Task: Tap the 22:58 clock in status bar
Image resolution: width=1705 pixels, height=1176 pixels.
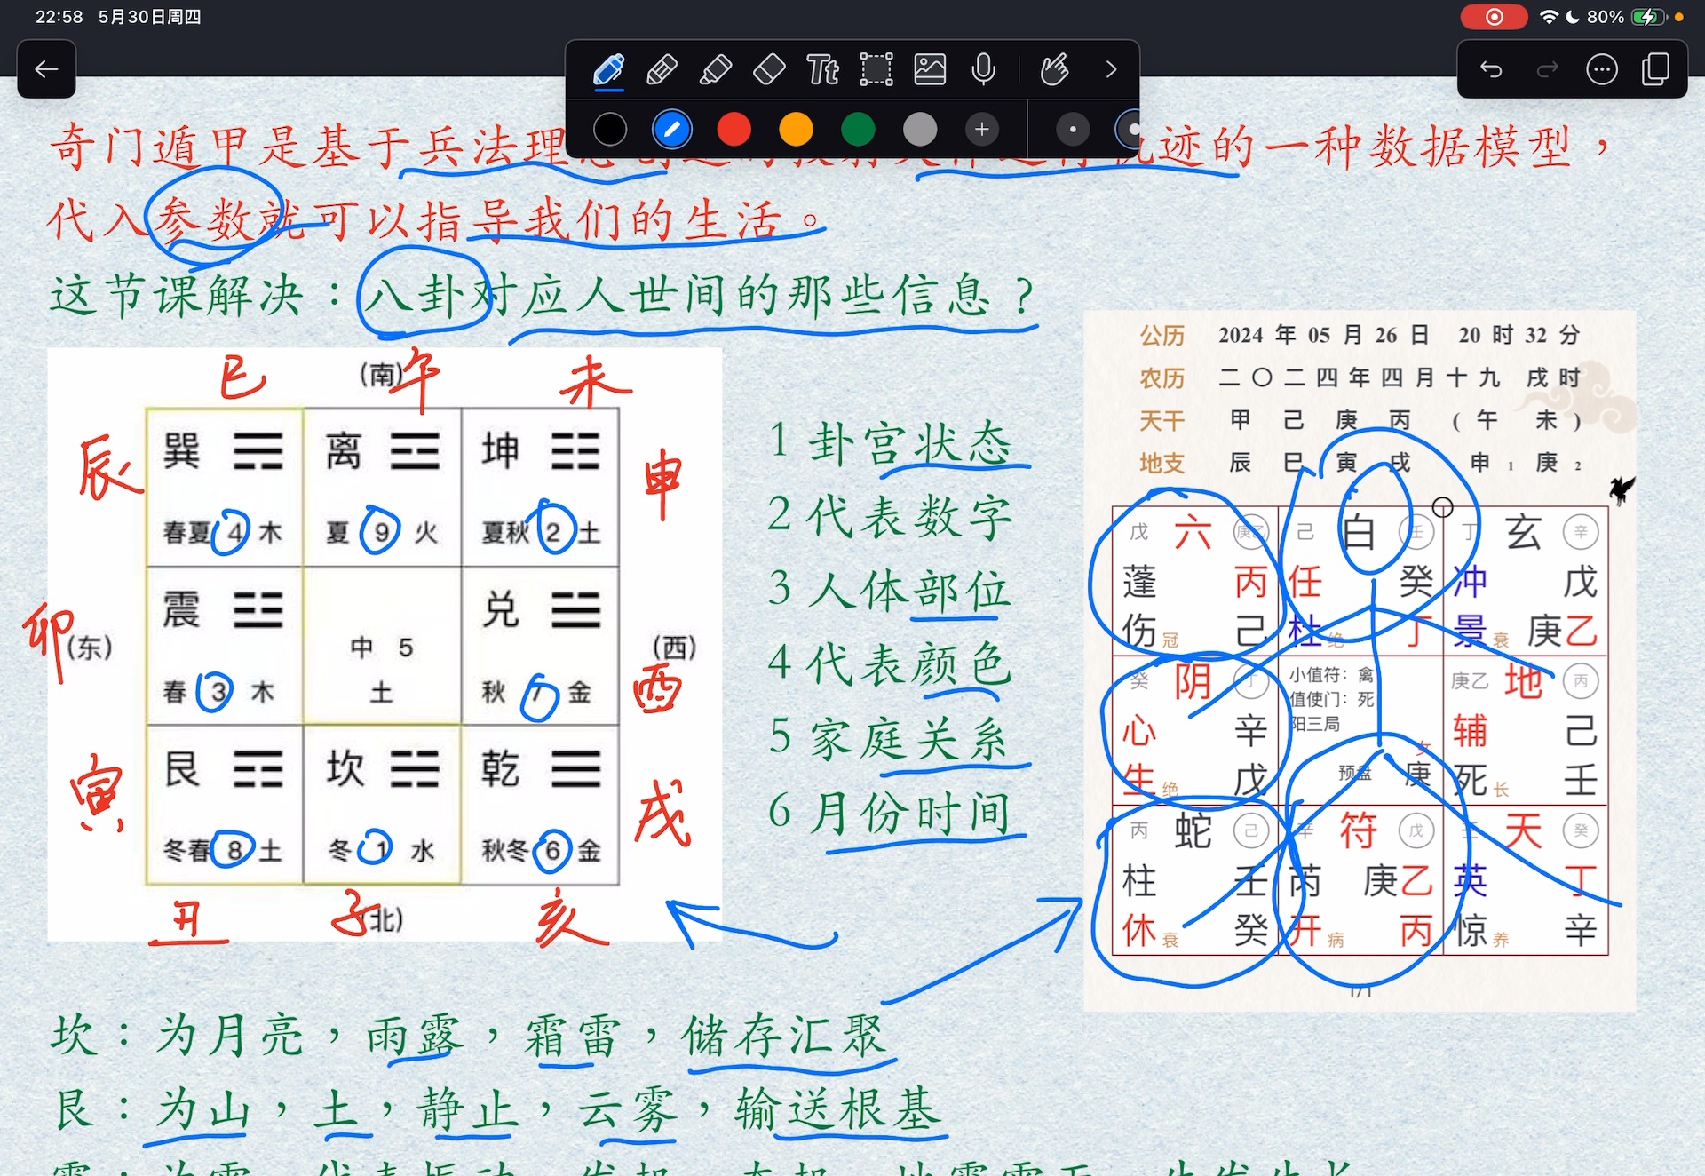Action: (x=59, y=17)
